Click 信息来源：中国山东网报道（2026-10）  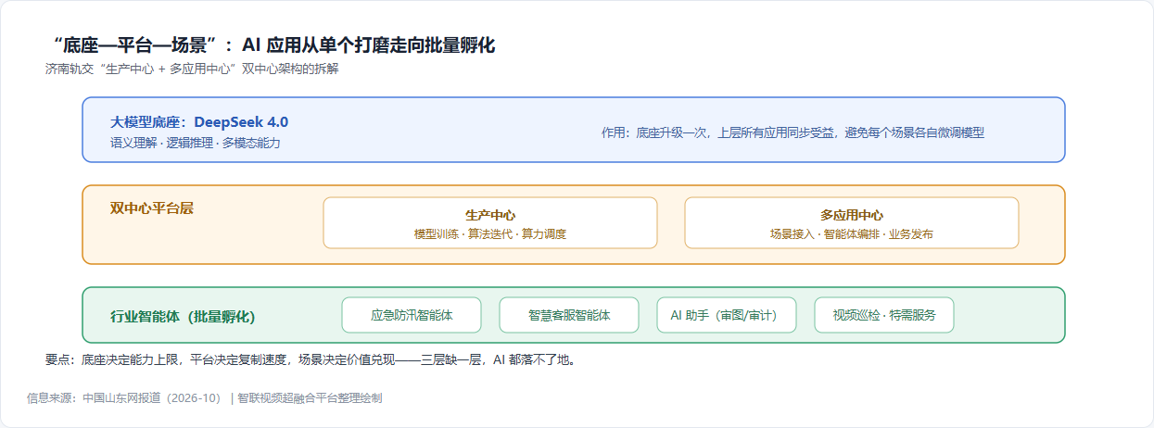pos(124,398)
